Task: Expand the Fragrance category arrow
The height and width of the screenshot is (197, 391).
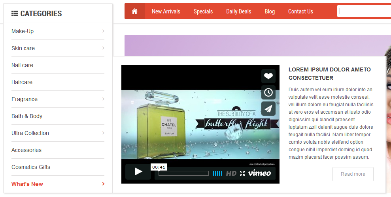Action: coord(103,99)
